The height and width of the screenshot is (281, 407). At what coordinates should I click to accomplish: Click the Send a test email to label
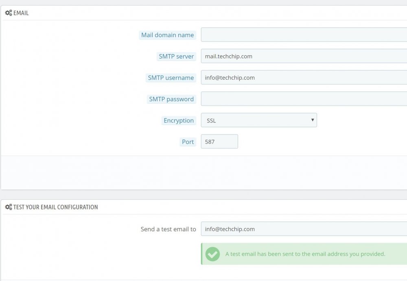click(x=168, y=229)
